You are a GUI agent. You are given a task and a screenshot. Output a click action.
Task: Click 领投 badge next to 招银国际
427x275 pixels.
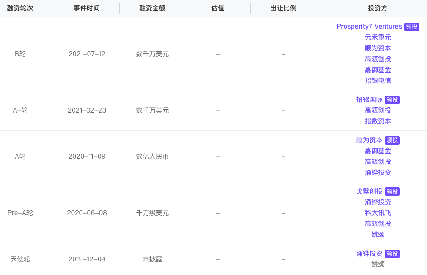coord(392,100)
